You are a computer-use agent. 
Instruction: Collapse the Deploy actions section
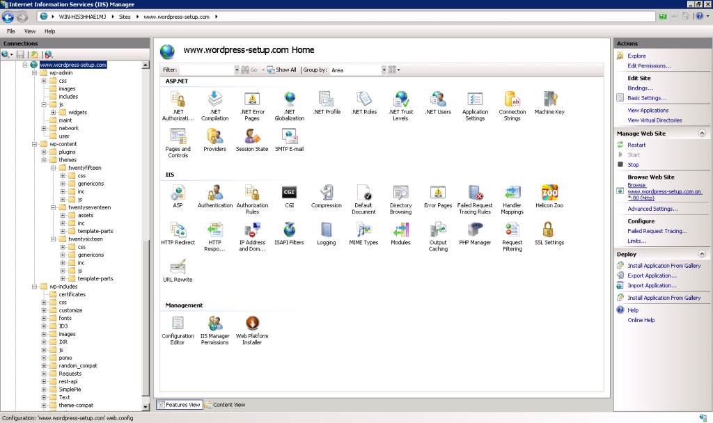(702, 254)
